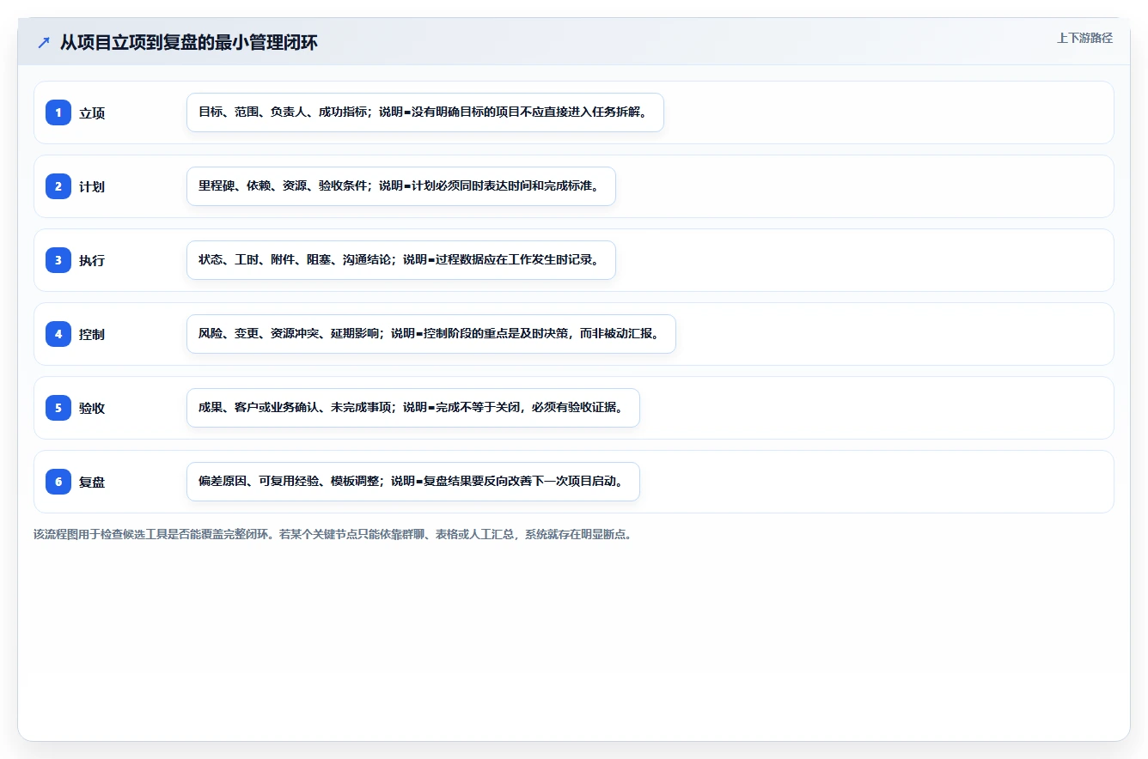Open the 风险、变更、资源冲突 description box
1148x759 pixels.
click(431, 334)
